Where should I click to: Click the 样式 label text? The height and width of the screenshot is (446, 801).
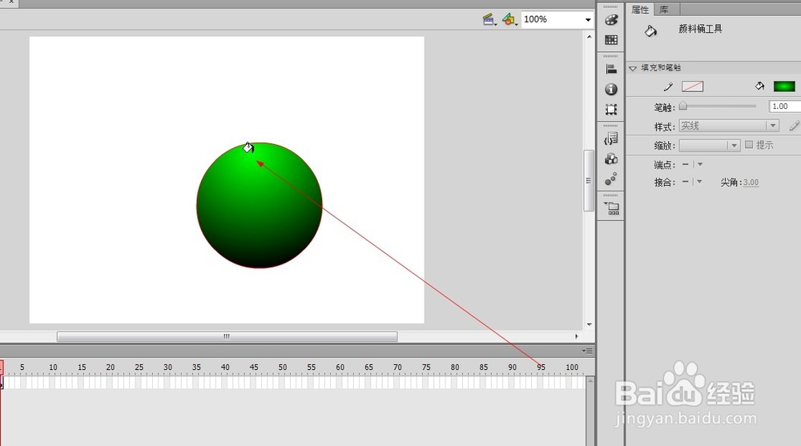pos(665,127)
